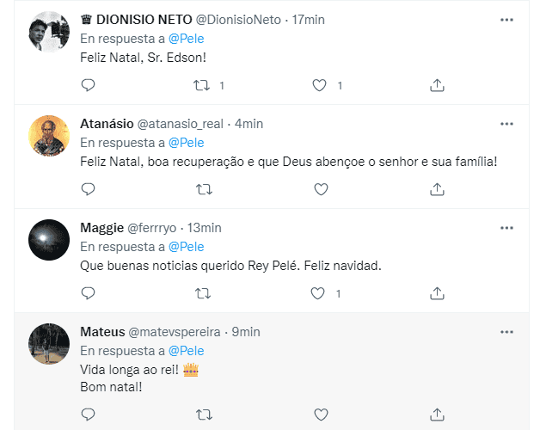The width and height of the screenshot is (546, 430).
Task: Open Mateus's tweet 9min timestamp
Action: tap(246, 332)
